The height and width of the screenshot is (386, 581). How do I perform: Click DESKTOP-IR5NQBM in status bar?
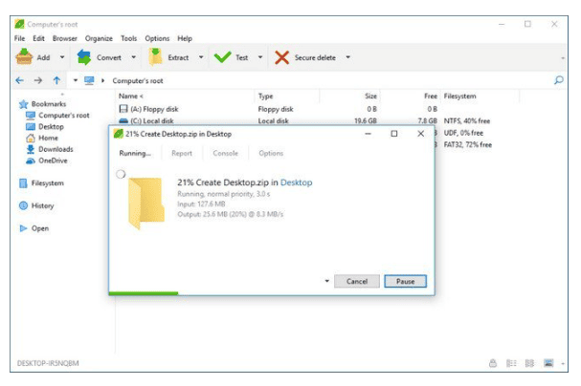point(48,363)
